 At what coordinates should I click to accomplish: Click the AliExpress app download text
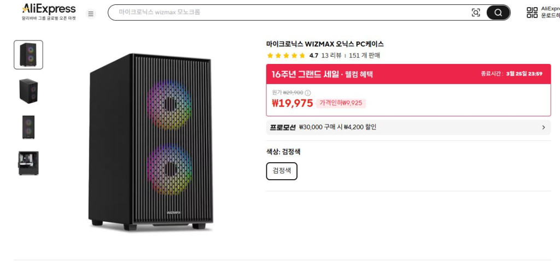[550, 12]
